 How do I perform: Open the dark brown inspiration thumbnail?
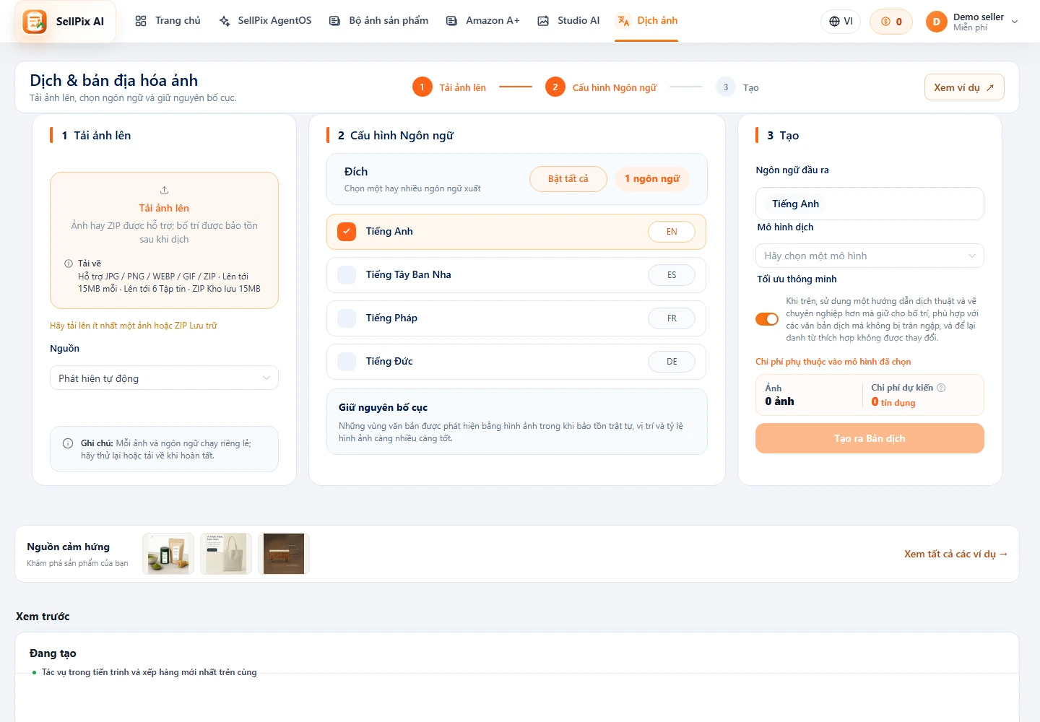[284, 554]
